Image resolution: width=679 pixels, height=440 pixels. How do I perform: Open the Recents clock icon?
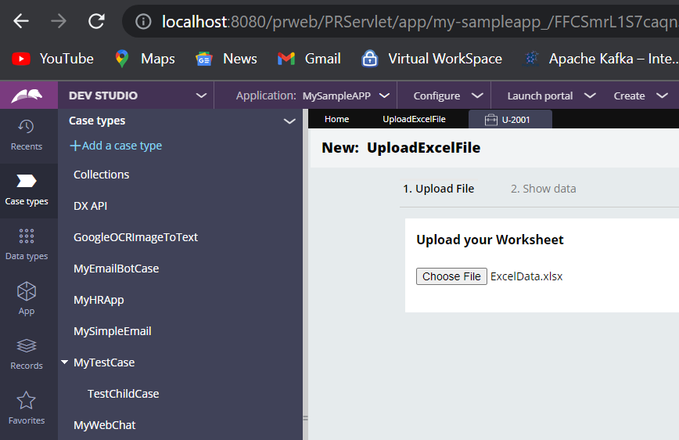coord(26,126)
